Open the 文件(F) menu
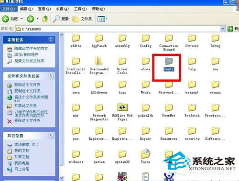 pyautogui.click(x=8, y=9)
